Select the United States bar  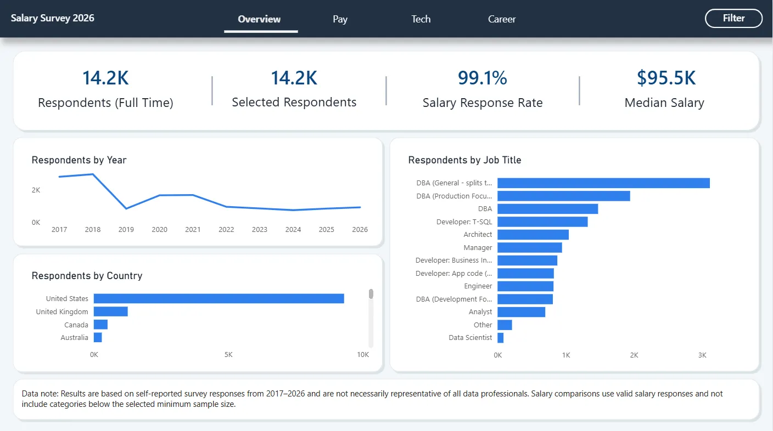[x=219, y=298]
